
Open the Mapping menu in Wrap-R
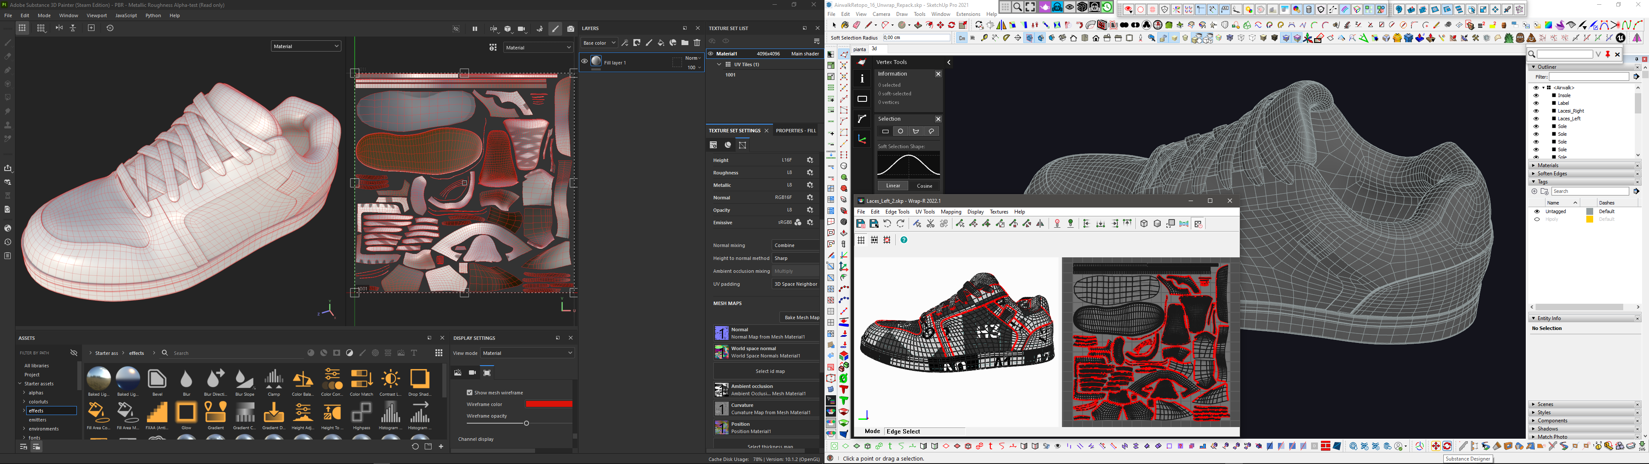(x=951, y=212)
